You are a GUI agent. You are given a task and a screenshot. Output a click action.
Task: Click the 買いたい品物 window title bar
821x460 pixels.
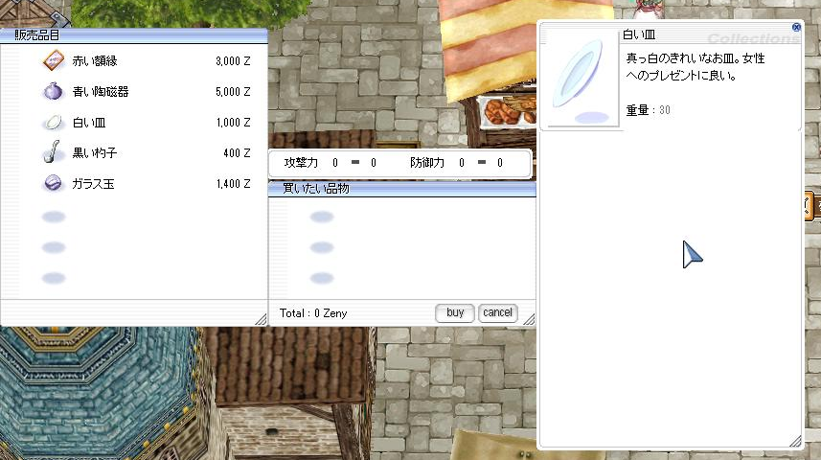click(x=402, y=189)
